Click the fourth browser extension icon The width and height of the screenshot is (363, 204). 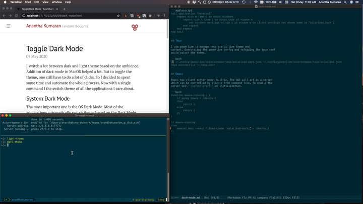coord(144,16)
